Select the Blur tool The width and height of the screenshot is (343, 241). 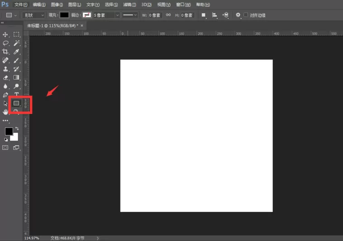coord(5,86)
